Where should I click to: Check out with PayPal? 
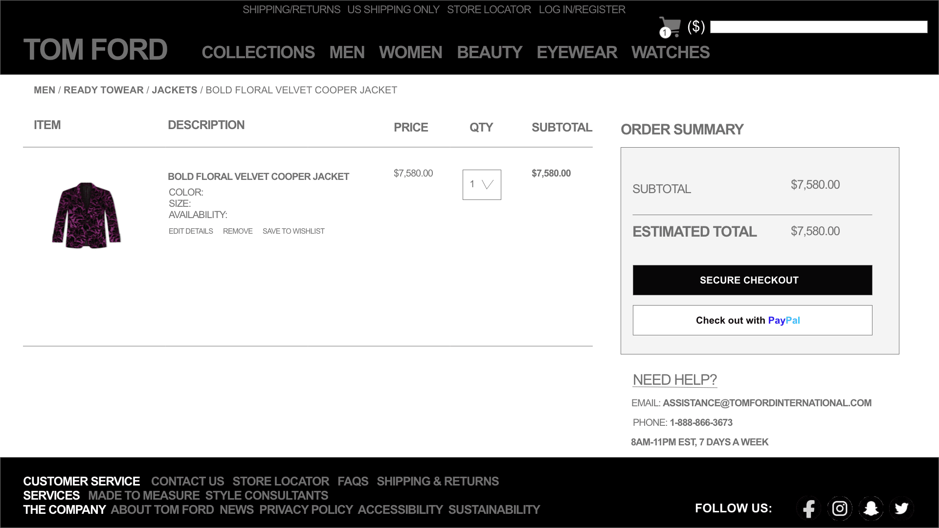coord(752,320)
